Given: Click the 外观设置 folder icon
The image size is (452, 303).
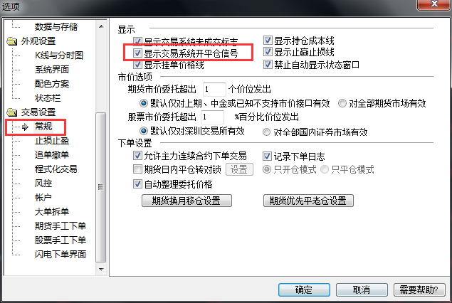Looking at the screenshot, I should [12, 41].
